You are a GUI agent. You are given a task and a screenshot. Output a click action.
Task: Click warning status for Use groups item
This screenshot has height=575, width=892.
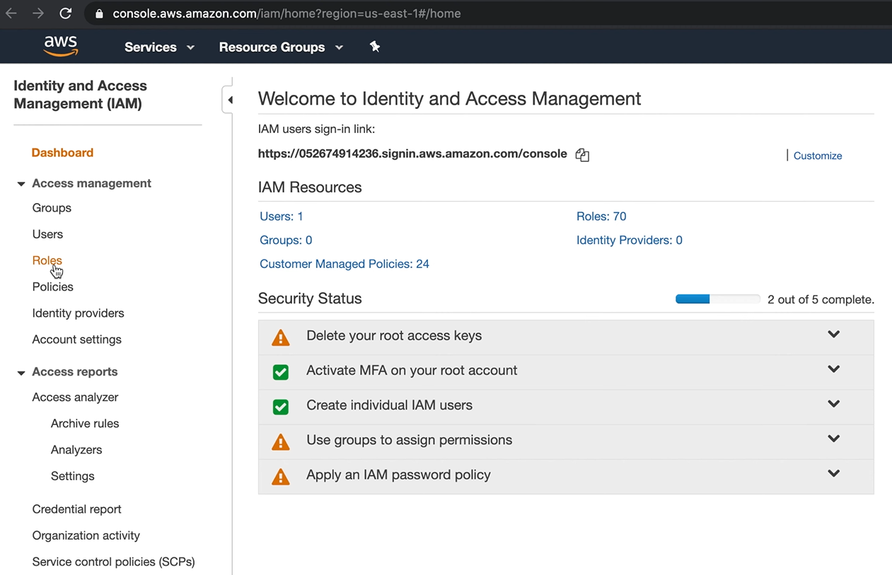[281, 442]
